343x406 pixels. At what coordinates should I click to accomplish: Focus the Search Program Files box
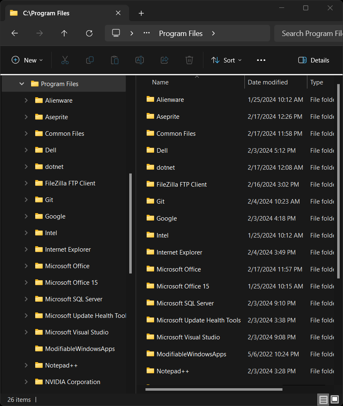click(x=309, y=34)
